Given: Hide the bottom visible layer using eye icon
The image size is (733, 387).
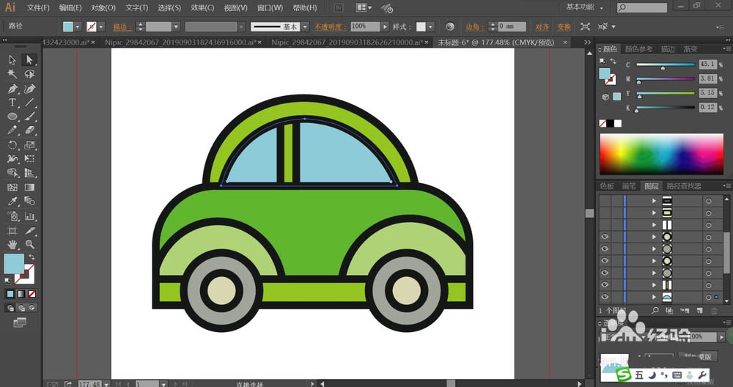Looking at the screenshot, I should [x=605, y=297].
